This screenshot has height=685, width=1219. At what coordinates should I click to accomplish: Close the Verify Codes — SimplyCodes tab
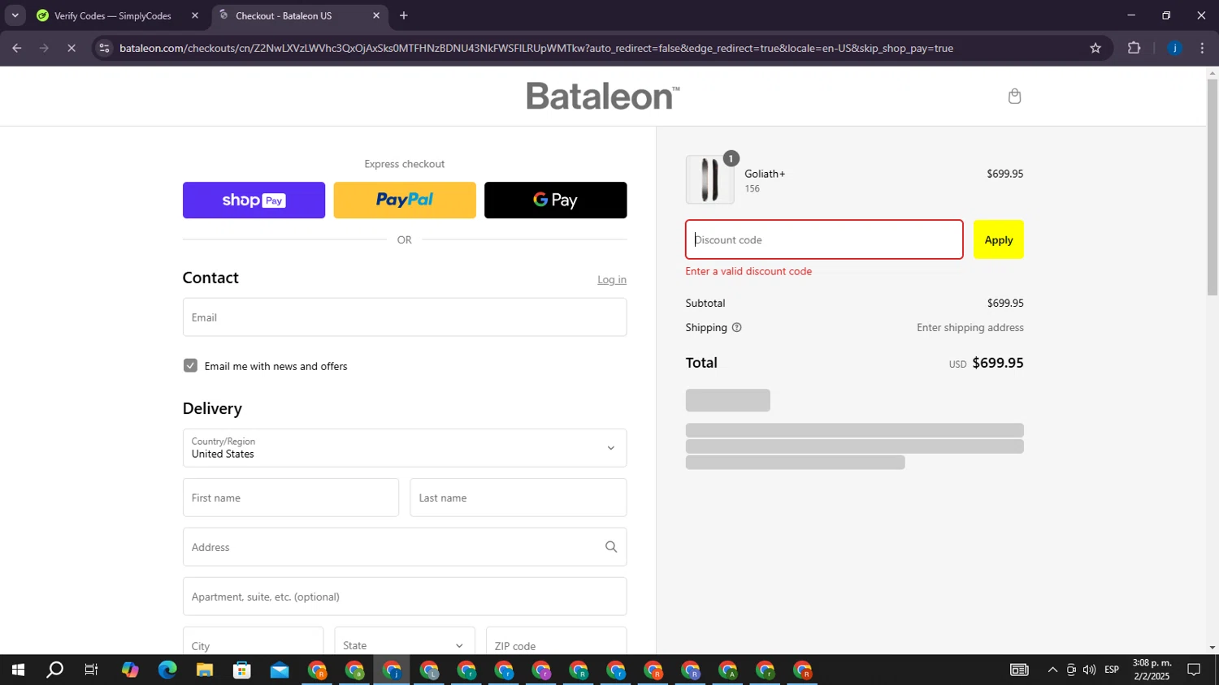194,15
